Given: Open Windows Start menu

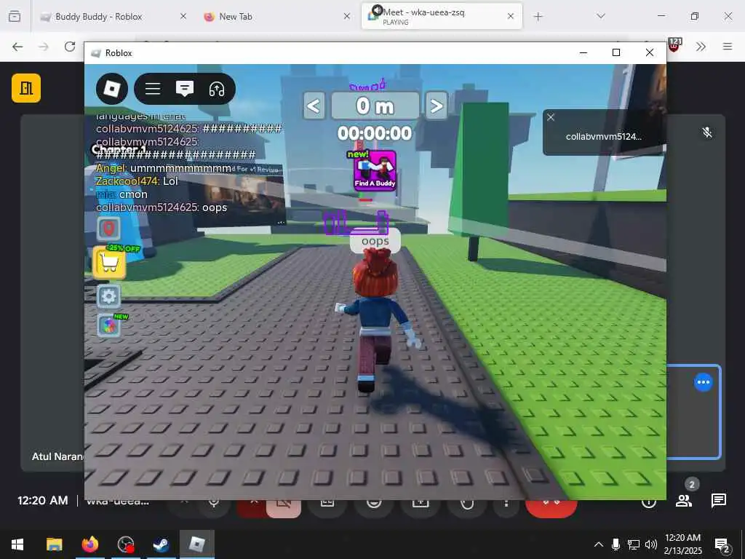Looking at the screenshot, I should click(x=17, y=544).
